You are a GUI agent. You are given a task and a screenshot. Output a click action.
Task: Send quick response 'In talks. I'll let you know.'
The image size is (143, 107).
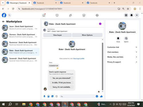(61, 82)
